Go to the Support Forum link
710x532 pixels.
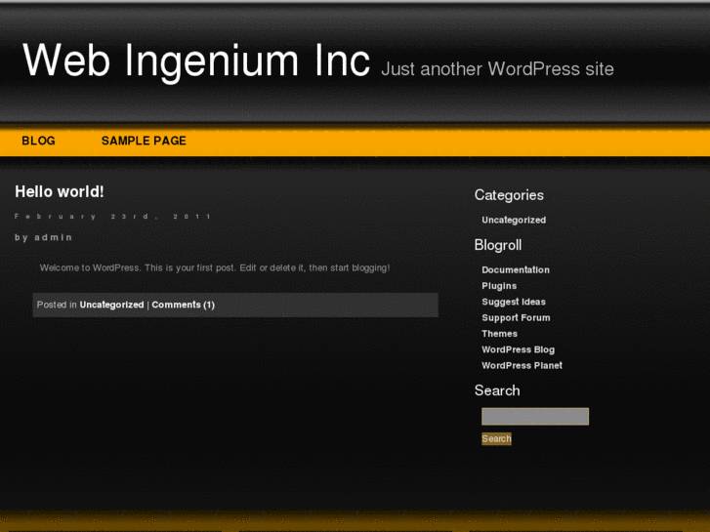[516, 317]
